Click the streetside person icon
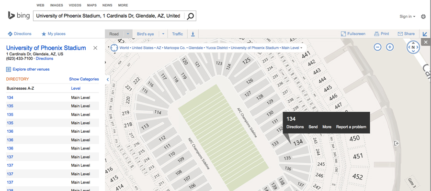Image resolution: width=431 pixels, height=191 pixels. pos(193,34)
